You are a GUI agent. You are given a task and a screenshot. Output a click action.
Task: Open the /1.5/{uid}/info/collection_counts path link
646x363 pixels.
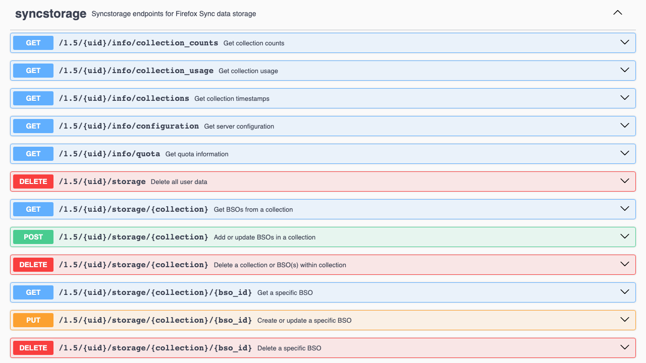click(x=138, y=43)
